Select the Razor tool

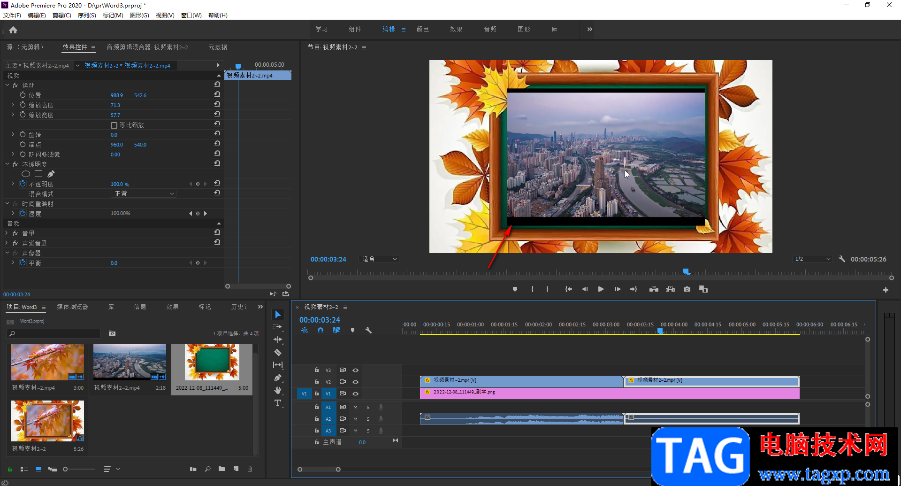[278, 352]
